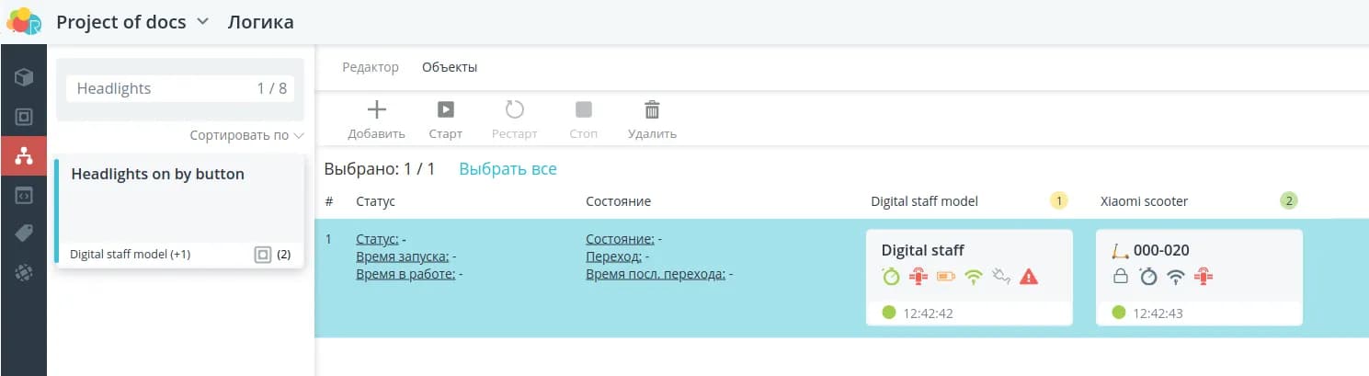Open the code window icon in sidebar

click(23, 195)
